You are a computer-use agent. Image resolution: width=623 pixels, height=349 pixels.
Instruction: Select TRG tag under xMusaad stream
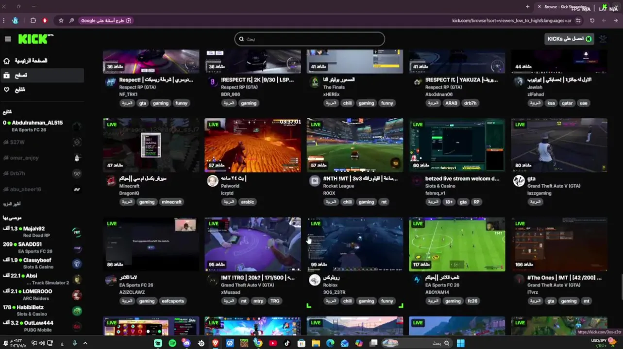point(275,301)
